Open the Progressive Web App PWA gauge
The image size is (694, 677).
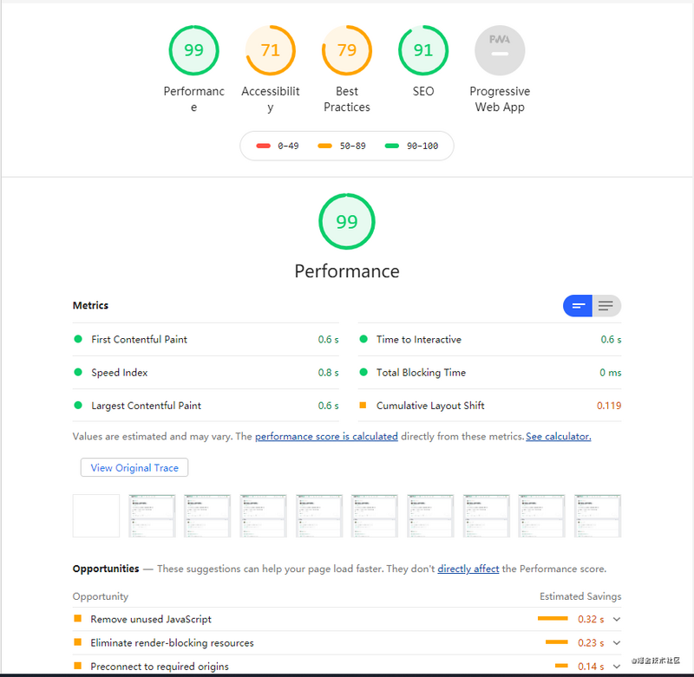pos(500,50)
